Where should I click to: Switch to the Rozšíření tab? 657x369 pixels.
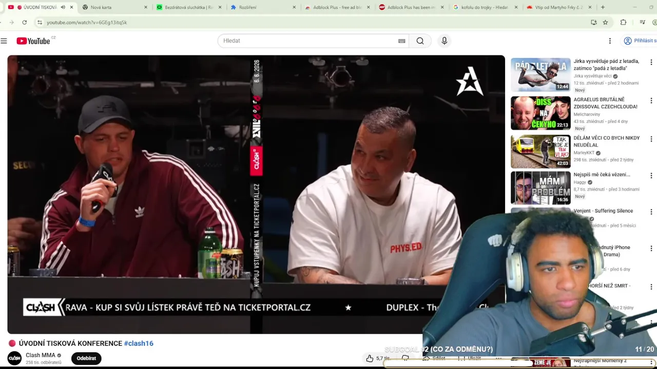pyautogui.click(x=262, y=7)
